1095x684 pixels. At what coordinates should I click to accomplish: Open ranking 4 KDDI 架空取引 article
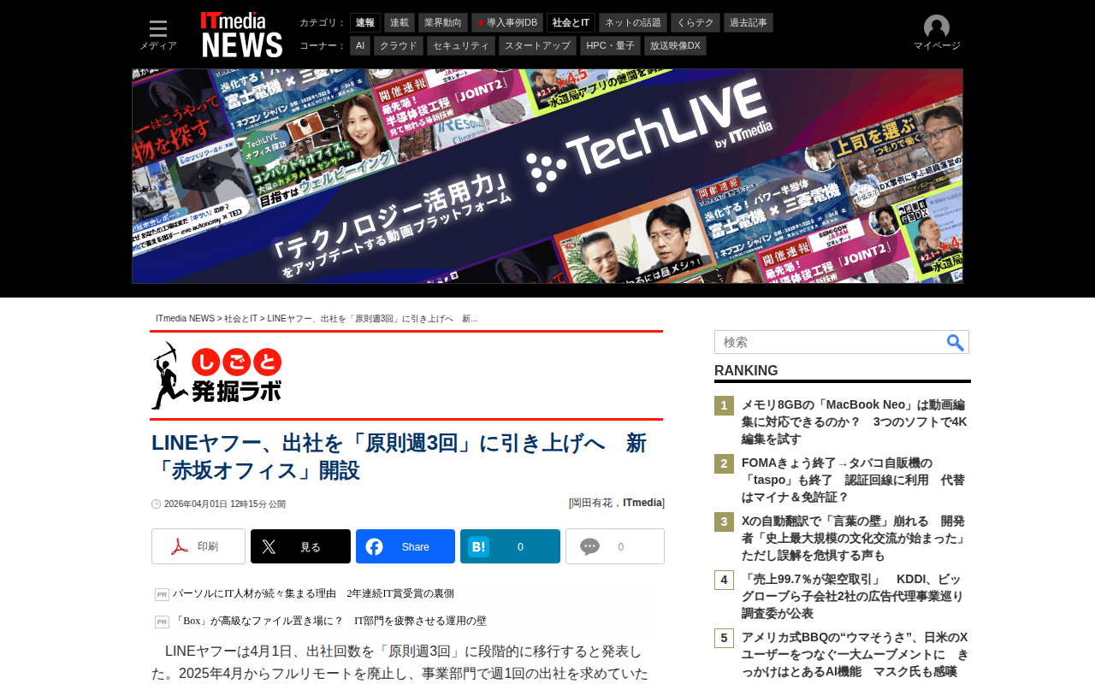(852, 596)
